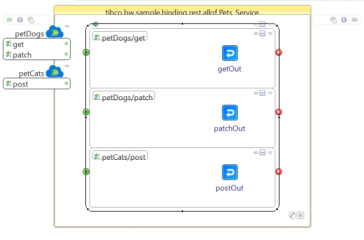Select the getOut reply activity icon

coord(230,53)
